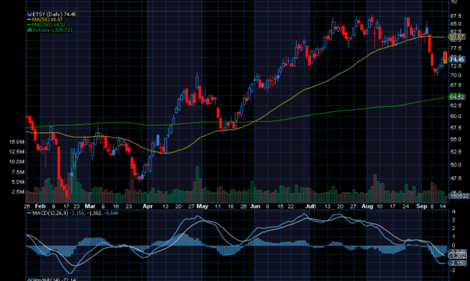
Task: Click the Feb label on date axis
Action: (x=40, y=206)
